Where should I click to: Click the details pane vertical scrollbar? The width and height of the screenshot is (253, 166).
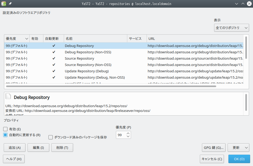point(246,102)
